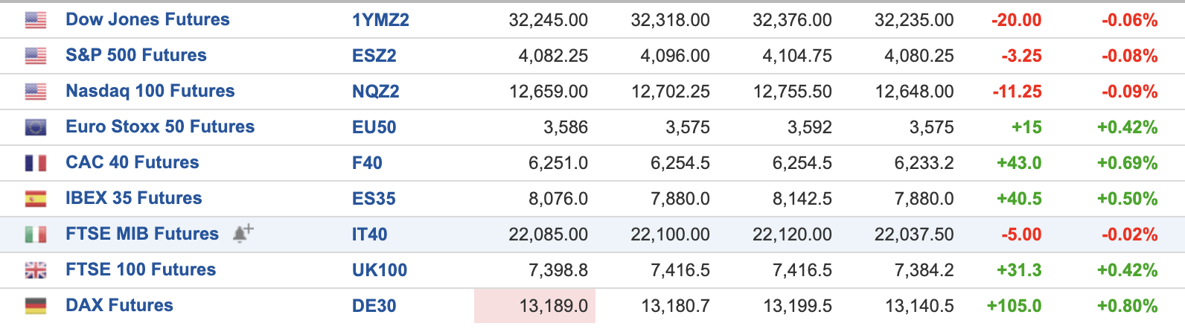This screenshot has width=1185, height=335.
Task: Click the +0.80% change for DAX
Action: coord(1128,306)
